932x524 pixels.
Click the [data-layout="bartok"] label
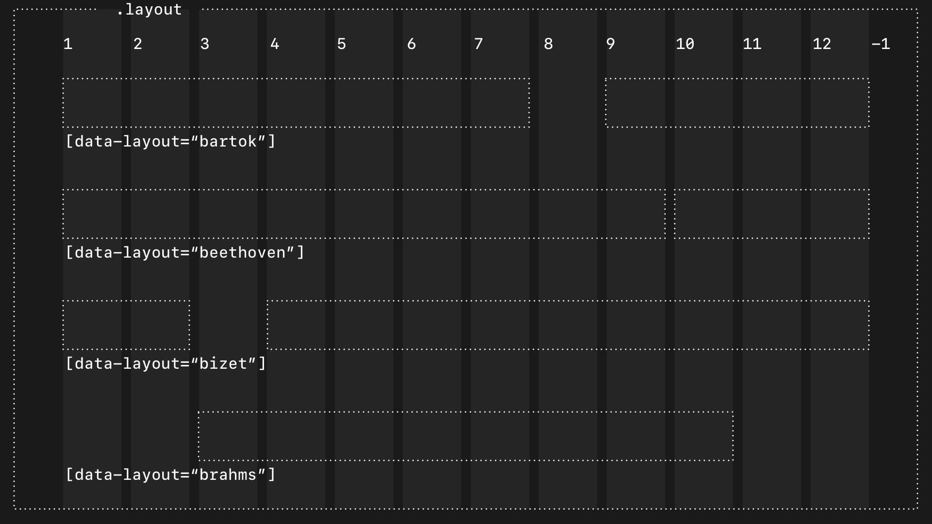pos(170,141)
